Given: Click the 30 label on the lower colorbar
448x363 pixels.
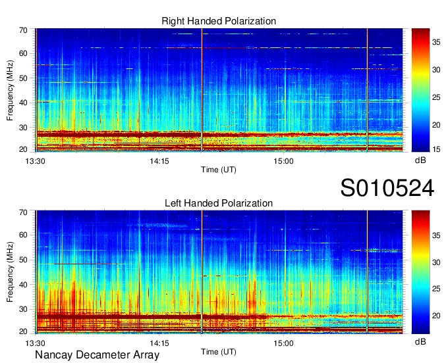Looking at the screenshot, I should point(436,262).
